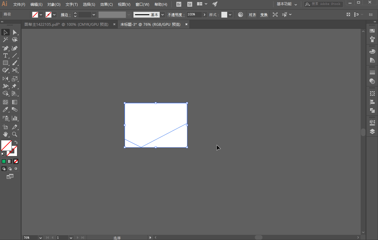Expand the stroke weight dropdown
The height and width of the screenshot is (240, 378).
click(x=94, y=15)
